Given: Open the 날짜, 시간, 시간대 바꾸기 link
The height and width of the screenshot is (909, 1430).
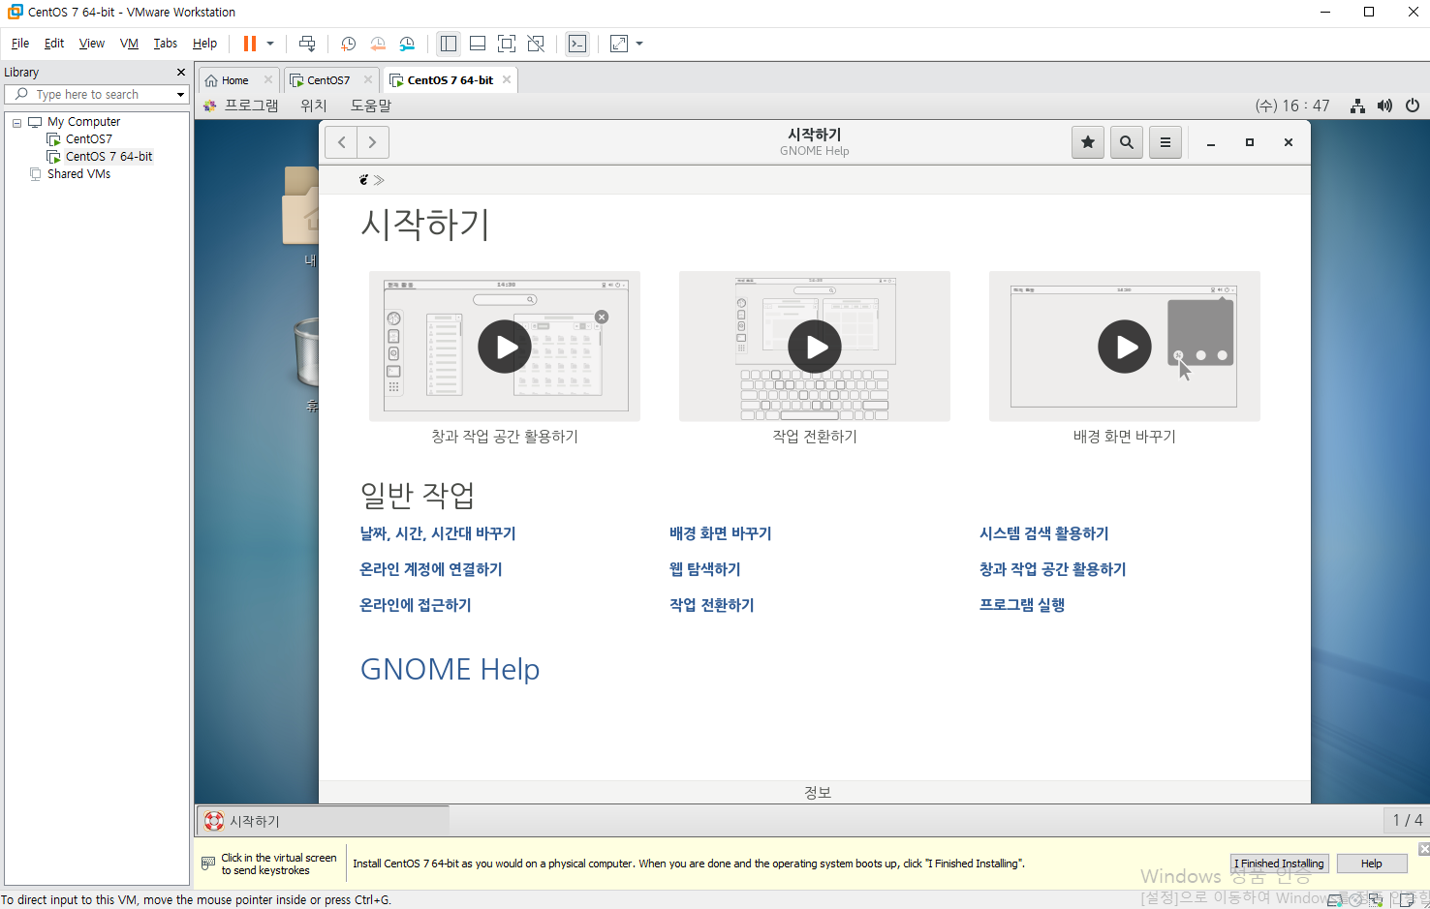Looking at the screenshot, I should pos(438,533).
